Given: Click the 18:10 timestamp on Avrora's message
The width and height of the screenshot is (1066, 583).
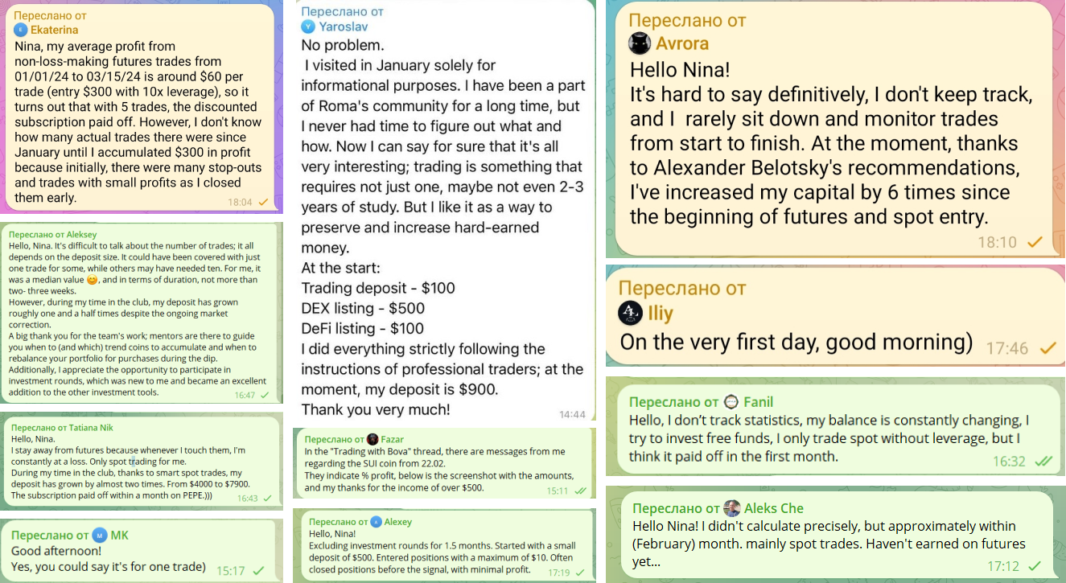Looking at the screenshot, I should 997,241.
